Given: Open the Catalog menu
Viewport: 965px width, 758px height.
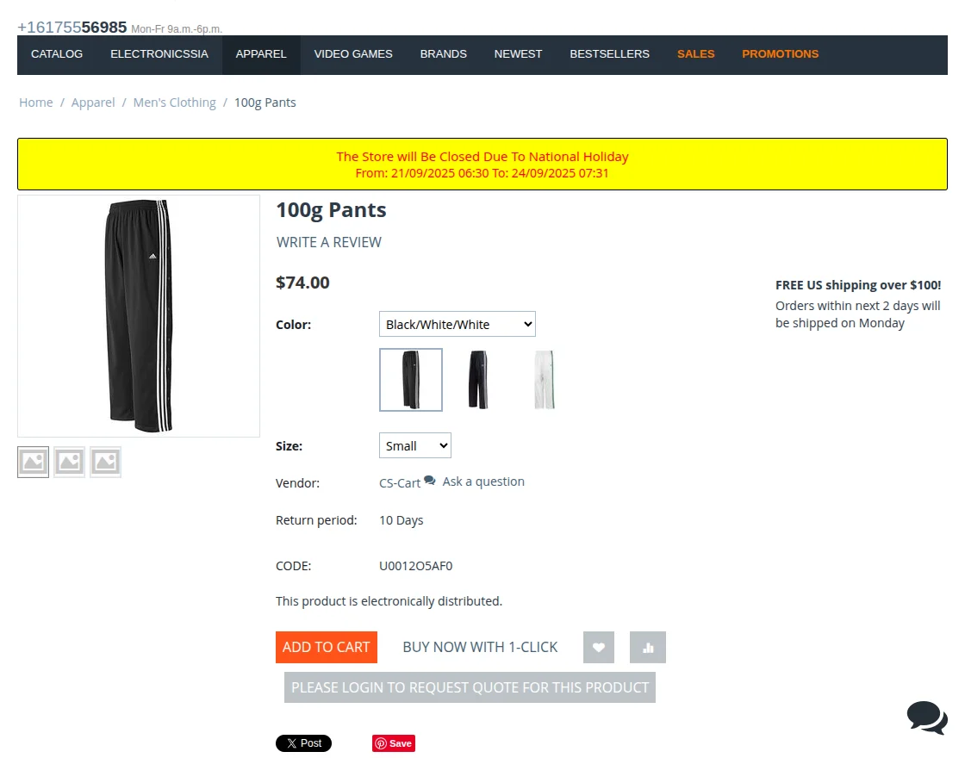Looking at the screenshot, I should [x=56, y=54].
